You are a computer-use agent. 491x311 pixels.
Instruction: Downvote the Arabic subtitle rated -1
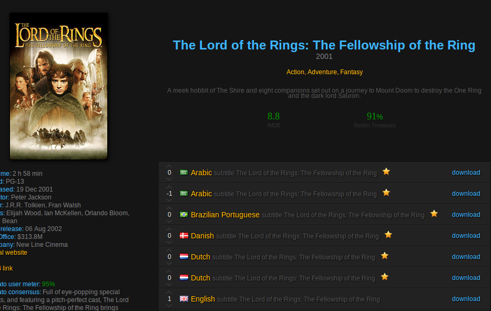tap(169, 200)
